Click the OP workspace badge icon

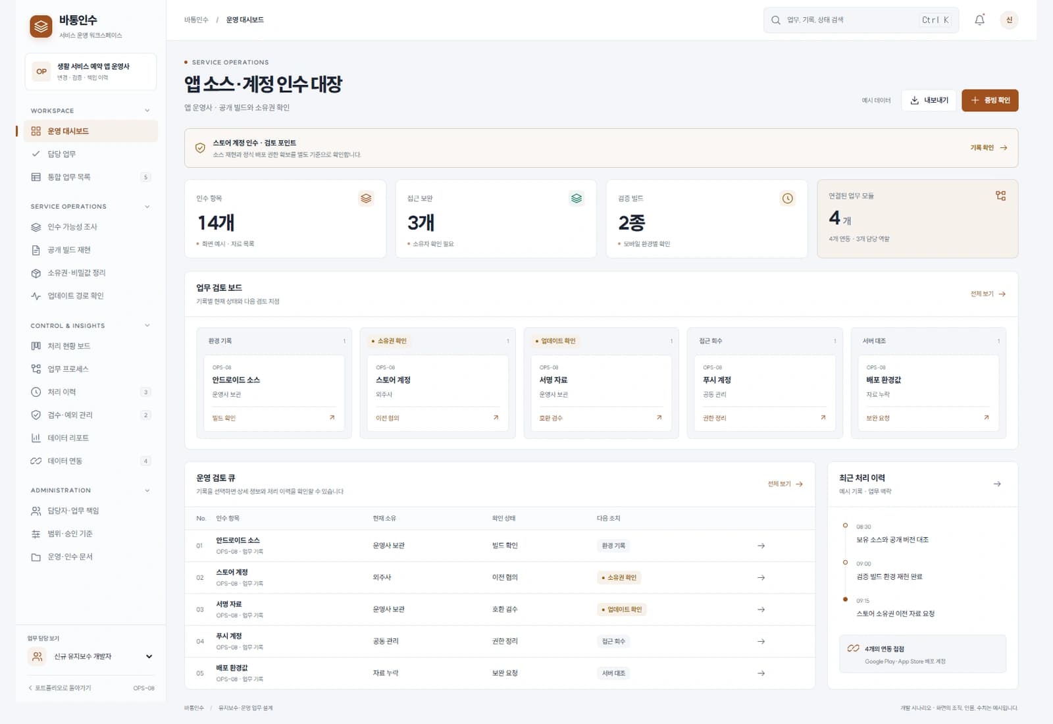[41, 71]
